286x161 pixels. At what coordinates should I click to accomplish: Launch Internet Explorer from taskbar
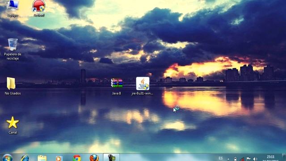point(25,158)
